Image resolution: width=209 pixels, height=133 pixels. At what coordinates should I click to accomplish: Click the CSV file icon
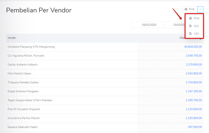[x=190, y=33]
